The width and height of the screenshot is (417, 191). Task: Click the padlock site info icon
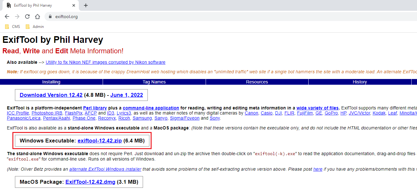pyautogui.click(x=50, y=16)
